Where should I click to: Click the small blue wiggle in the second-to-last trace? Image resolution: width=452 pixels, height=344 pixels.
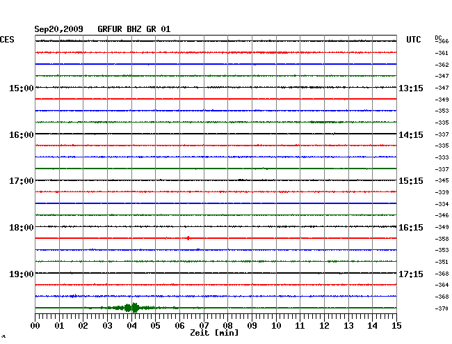(74, 296)
